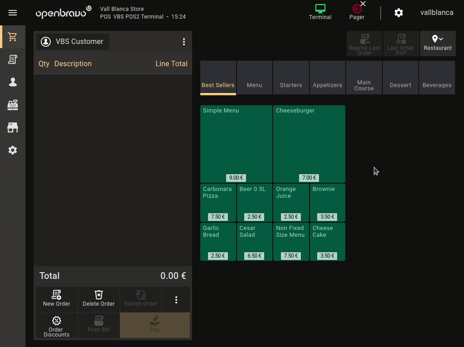Click the New Order button
Viewport: 464px width, 347px height.
57,299
